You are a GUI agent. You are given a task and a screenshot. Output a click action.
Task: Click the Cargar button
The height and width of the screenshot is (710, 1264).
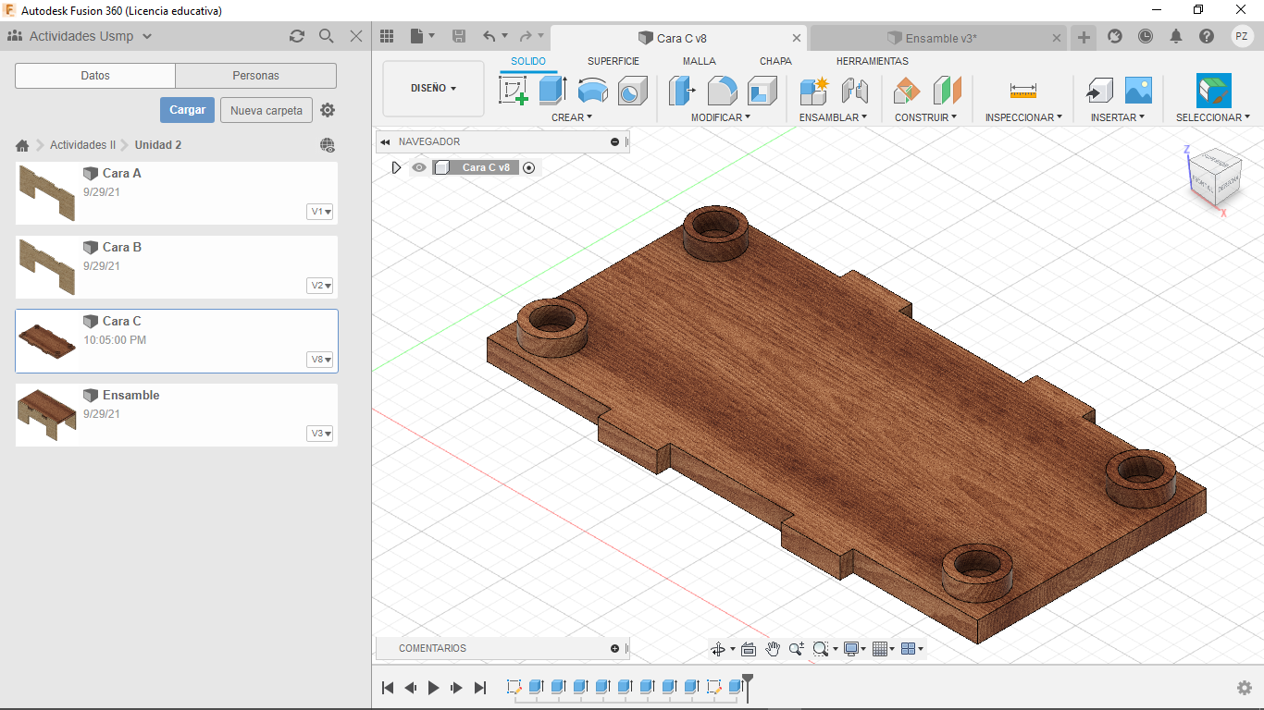pos(187,110)
